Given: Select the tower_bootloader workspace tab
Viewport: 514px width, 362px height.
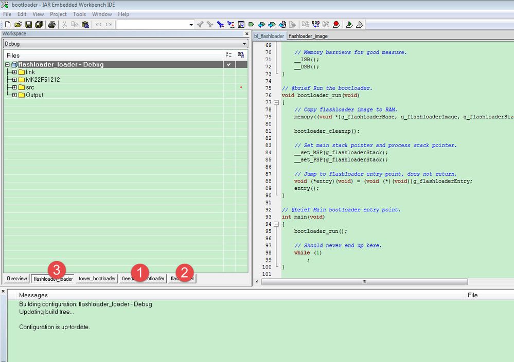Looking at the screenshot, I should pos(97,279).
